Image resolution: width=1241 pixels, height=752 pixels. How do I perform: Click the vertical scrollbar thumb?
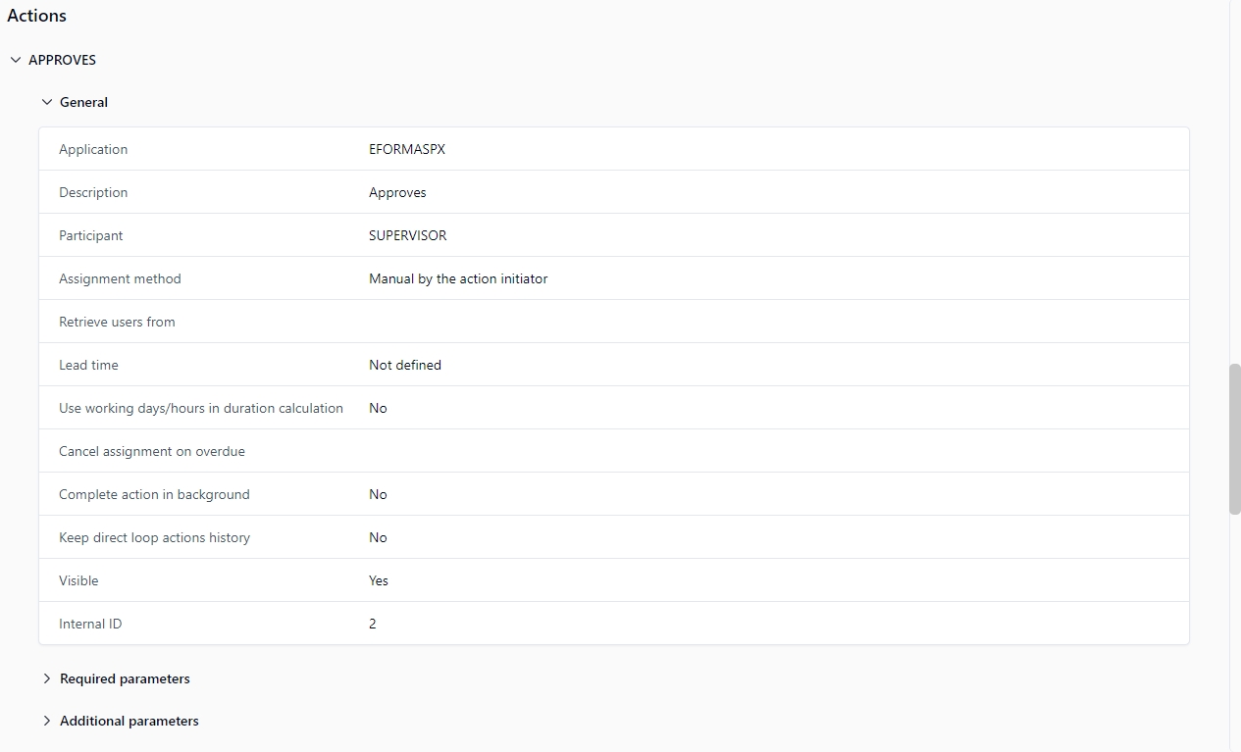point(1234,438)
